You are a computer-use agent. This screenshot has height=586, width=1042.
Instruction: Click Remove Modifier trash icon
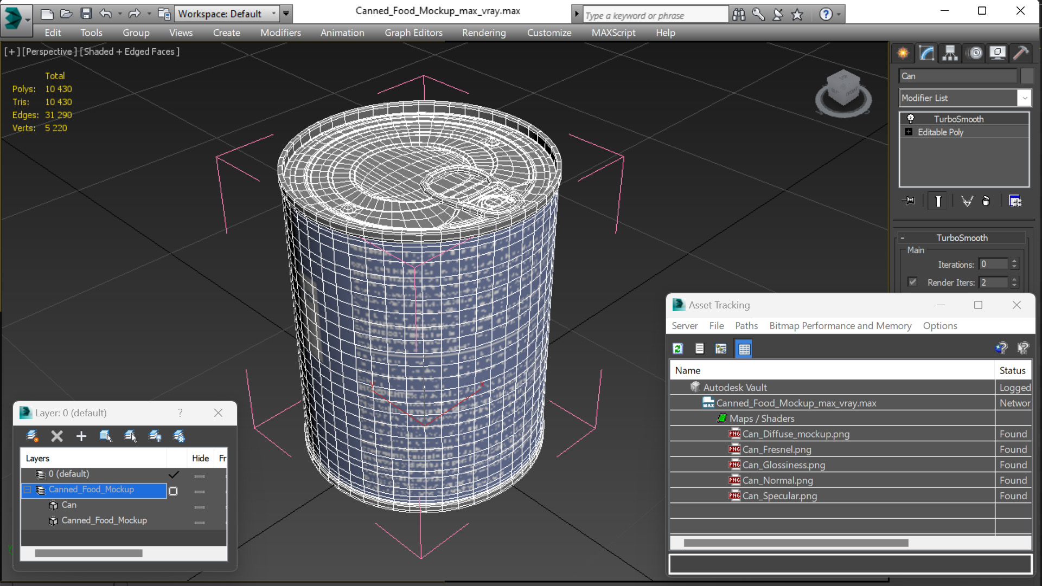tap(986, 201)
